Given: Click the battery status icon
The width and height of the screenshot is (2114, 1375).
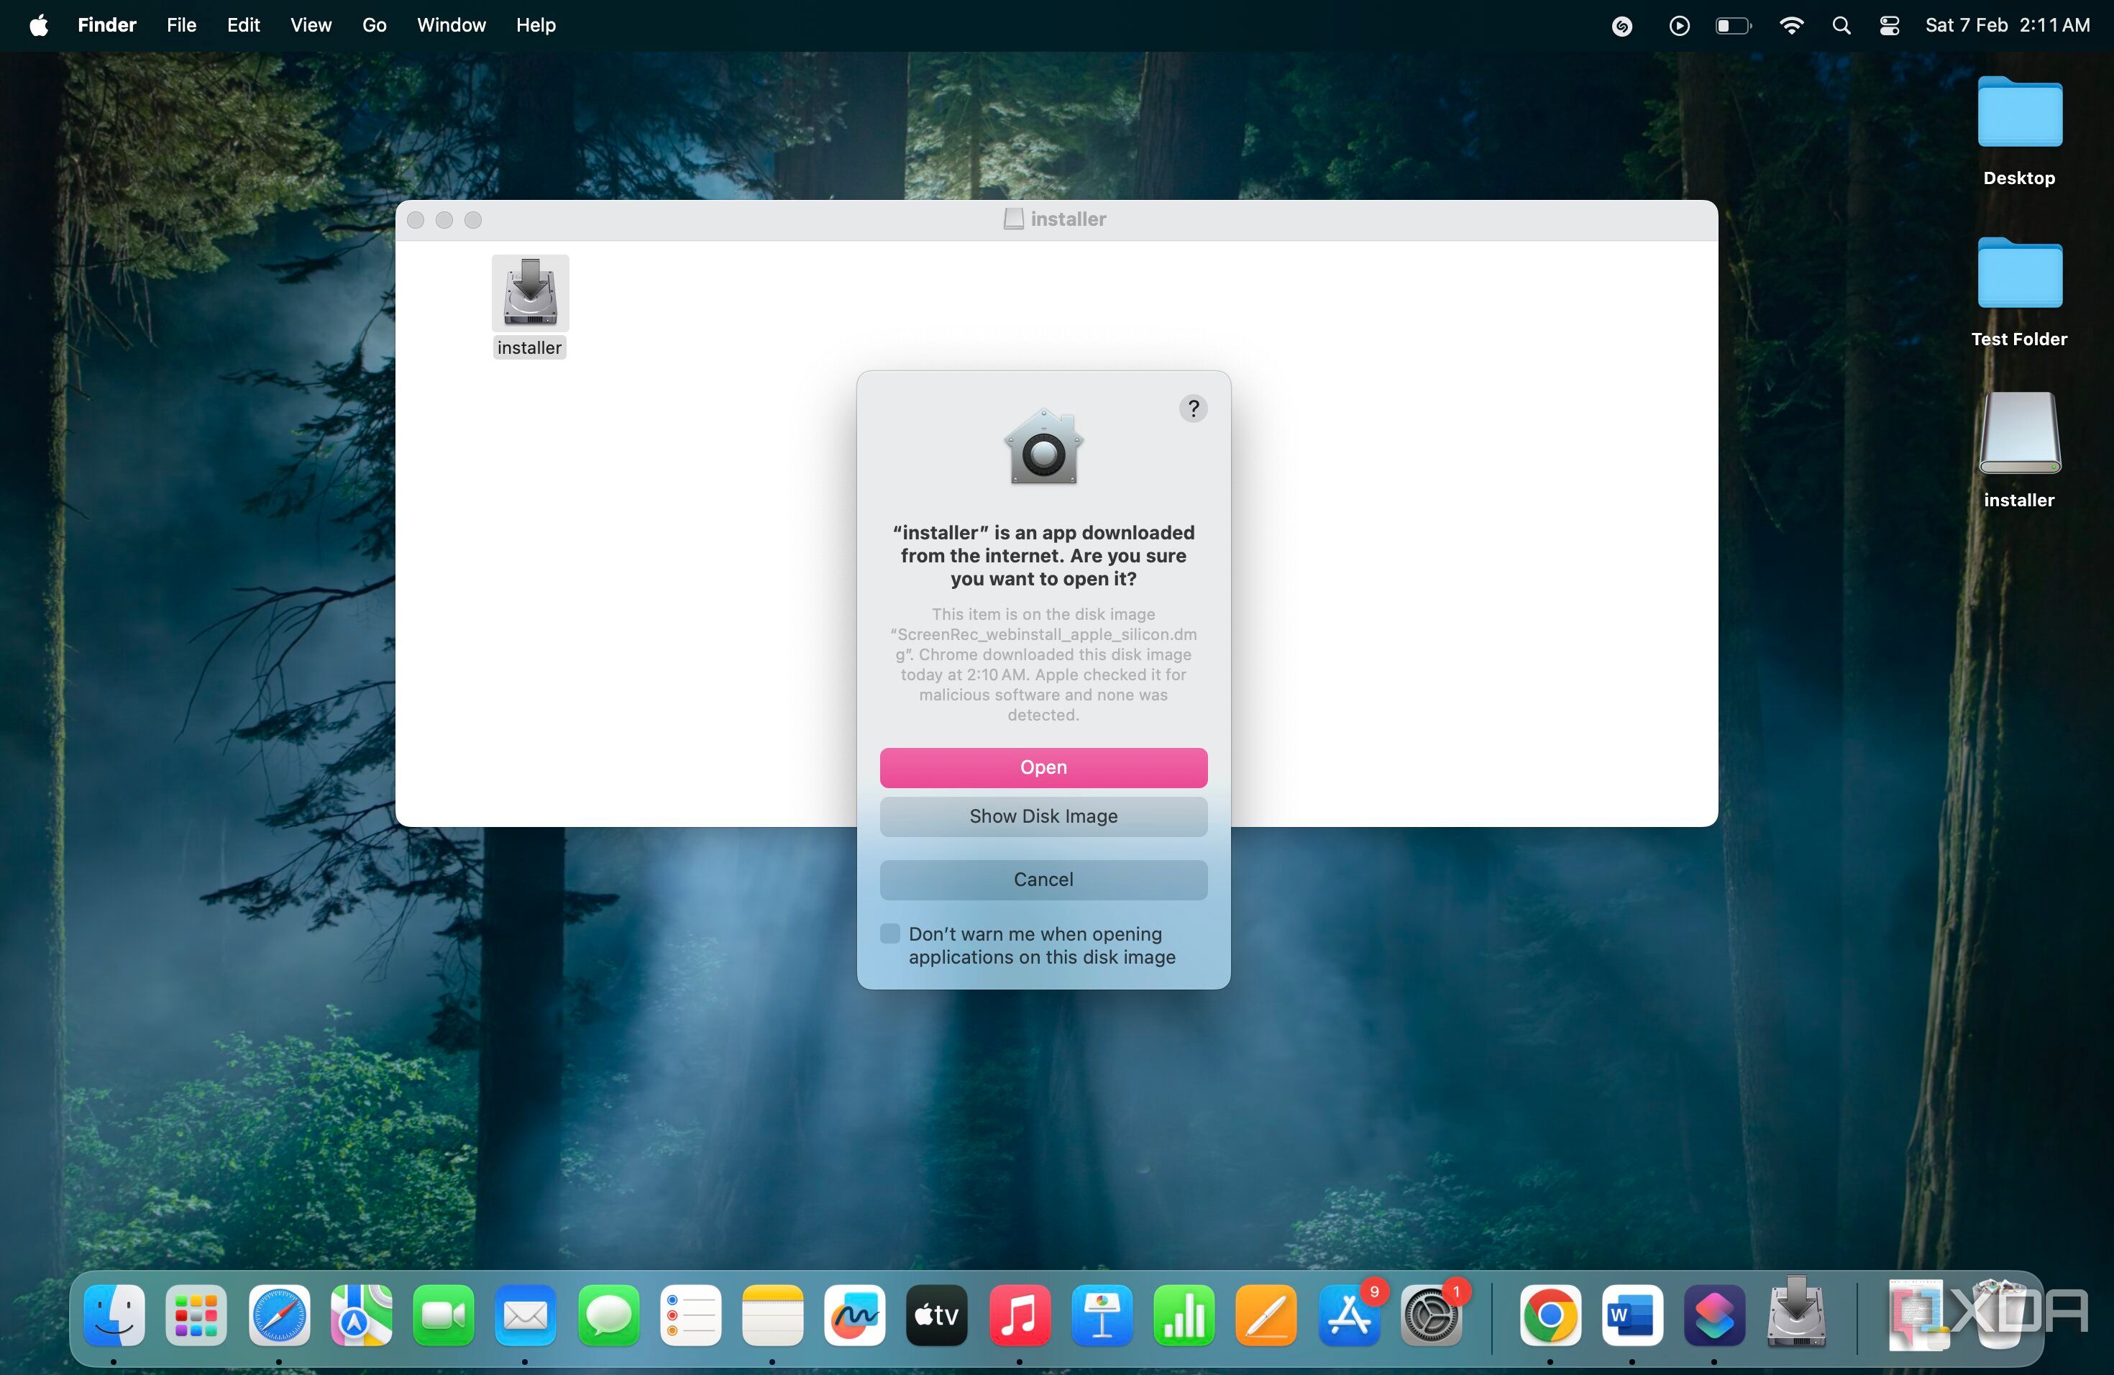Looking at the screenshot, I should 1733,25.
